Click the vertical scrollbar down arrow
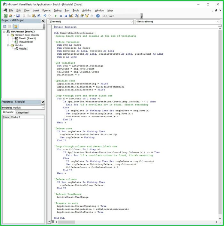 [220, 219]
